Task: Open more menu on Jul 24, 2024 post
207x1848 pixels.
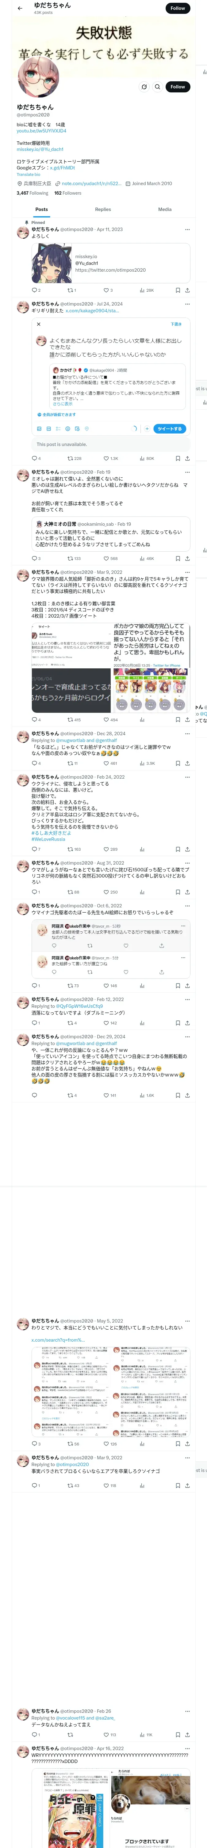Action: [x=188, y=304]
